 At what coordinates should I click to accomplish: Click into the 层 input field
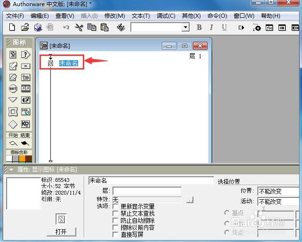147,191
